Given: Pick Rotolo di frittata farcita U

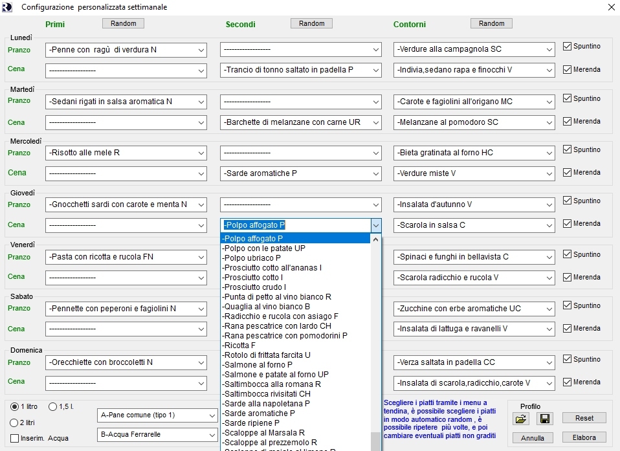Looking at the screenshot, I should click(295, 355).
